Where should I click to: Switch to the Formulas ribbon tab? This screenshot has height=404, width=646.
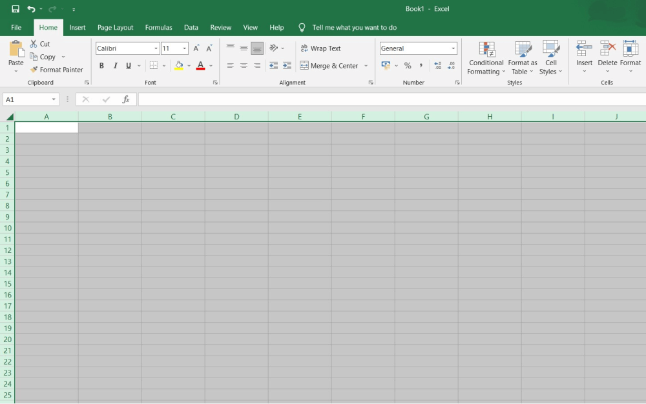pos(158,27)
